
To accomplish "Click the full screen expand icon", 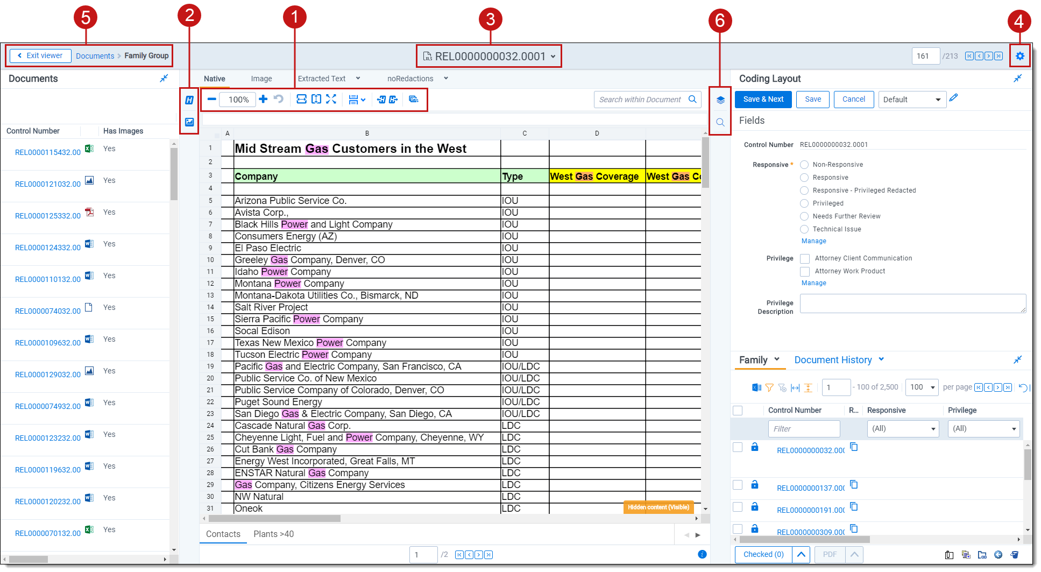I will (x=331, y=99).
